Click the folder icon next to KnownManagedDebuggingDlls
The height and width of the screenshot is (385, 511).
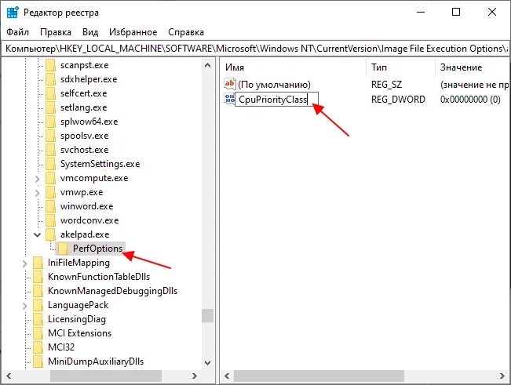click(x=38, y=291)
